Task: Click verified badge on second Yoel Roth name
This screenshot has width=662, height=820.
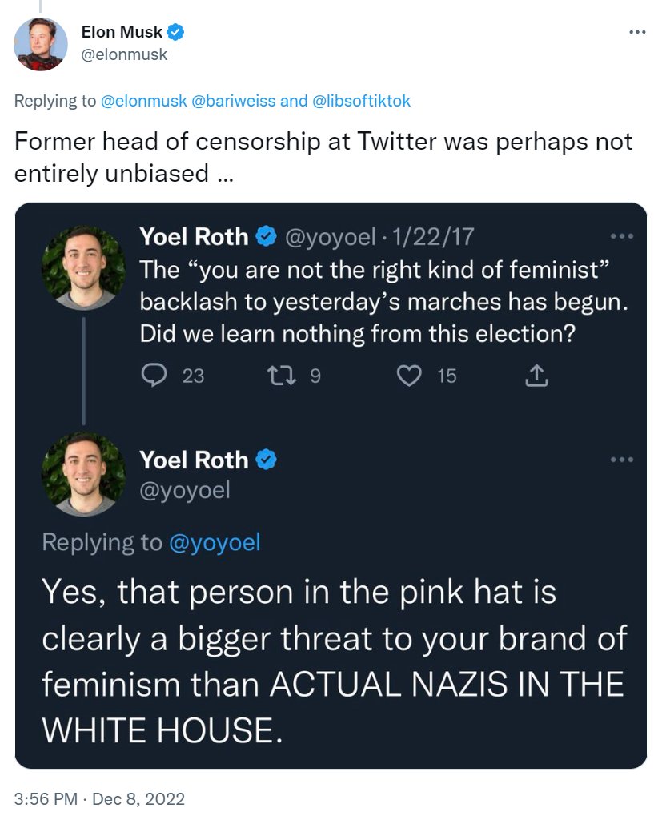Action: coord(267,460)
